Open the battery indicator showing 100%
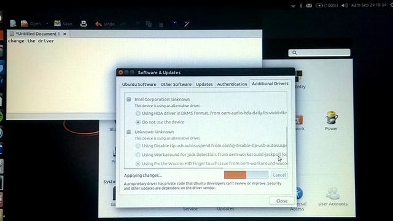The height and width of the screenshot is (221, 393). (x=327, y=6)
